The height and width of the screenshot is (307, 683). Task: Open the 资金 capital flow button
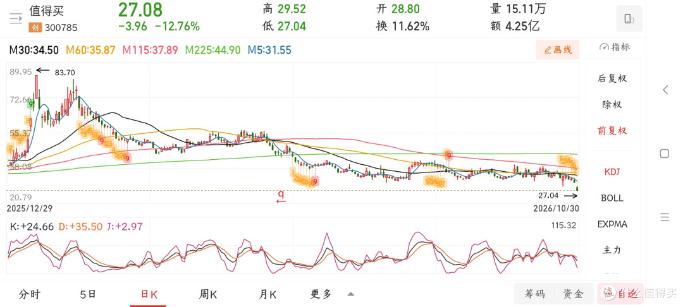click(x=573, y=294)
